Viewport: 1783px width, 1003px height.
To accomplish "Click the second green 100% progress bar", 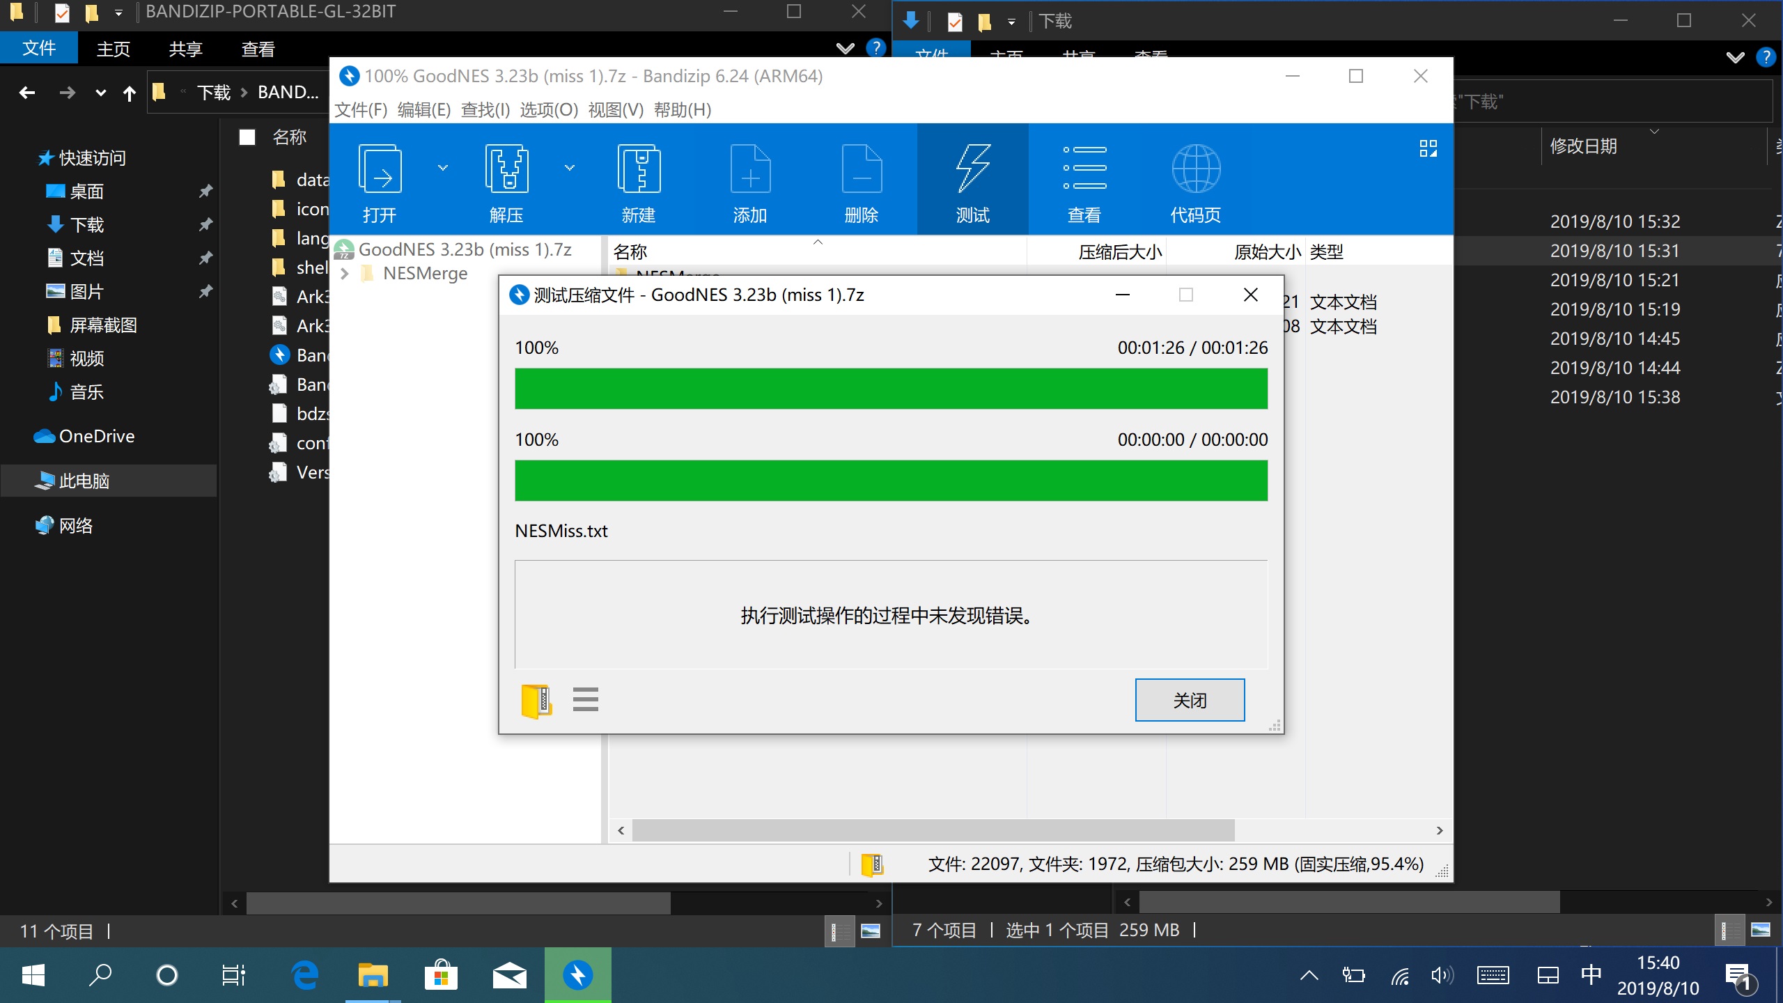I will 891,481.
